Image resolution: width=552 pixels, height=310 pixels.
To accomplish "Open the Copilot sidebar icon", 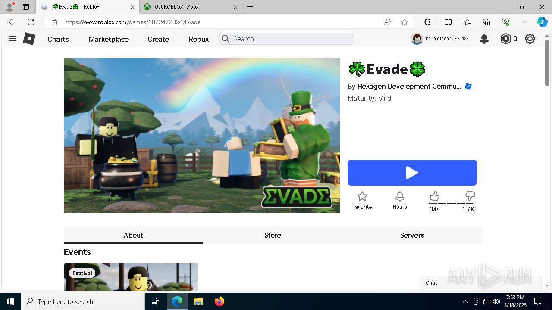I will tap(542, 22).
